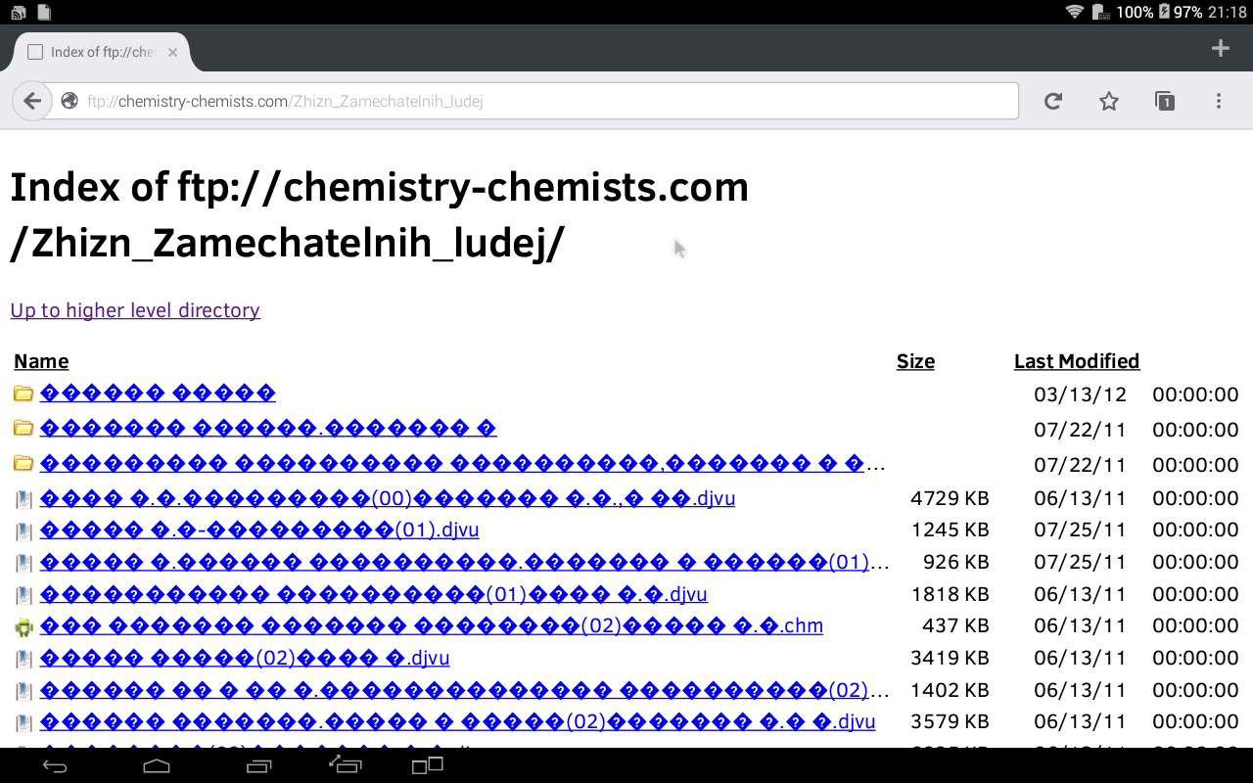Add a new tab with the plus button
This screenshot has height=783, width=1253.
[1220, 49]
